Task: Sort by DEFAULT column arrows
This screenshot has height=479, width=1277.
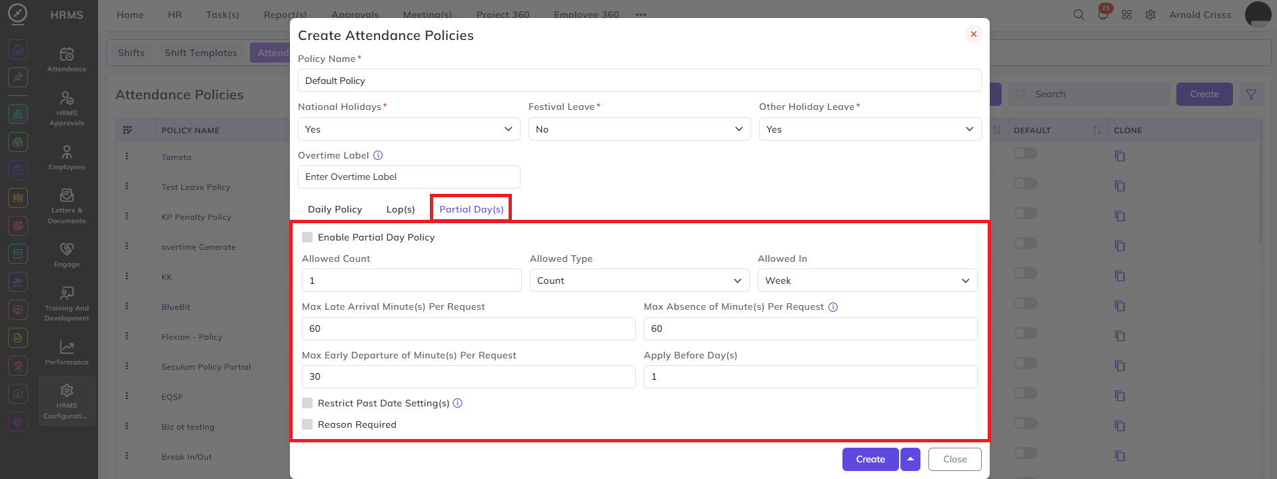Action: [1097, 130]
